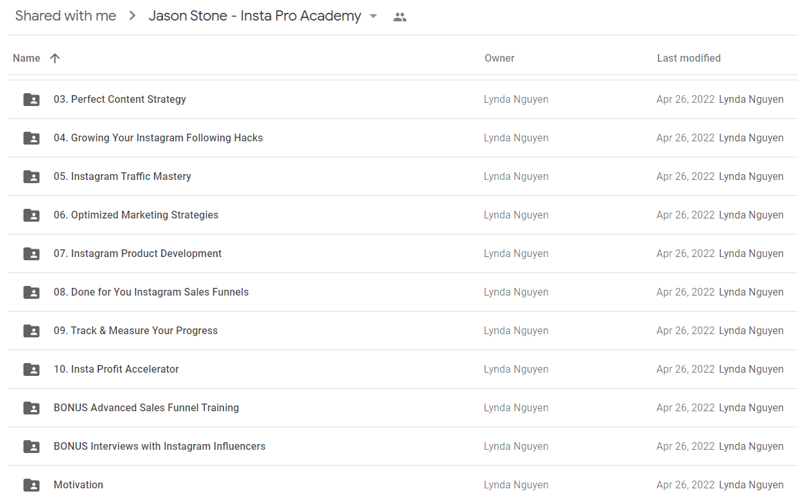Screen dimensions: 798x498
Task: Go back to Shared with me
Action: click(65, 16)
